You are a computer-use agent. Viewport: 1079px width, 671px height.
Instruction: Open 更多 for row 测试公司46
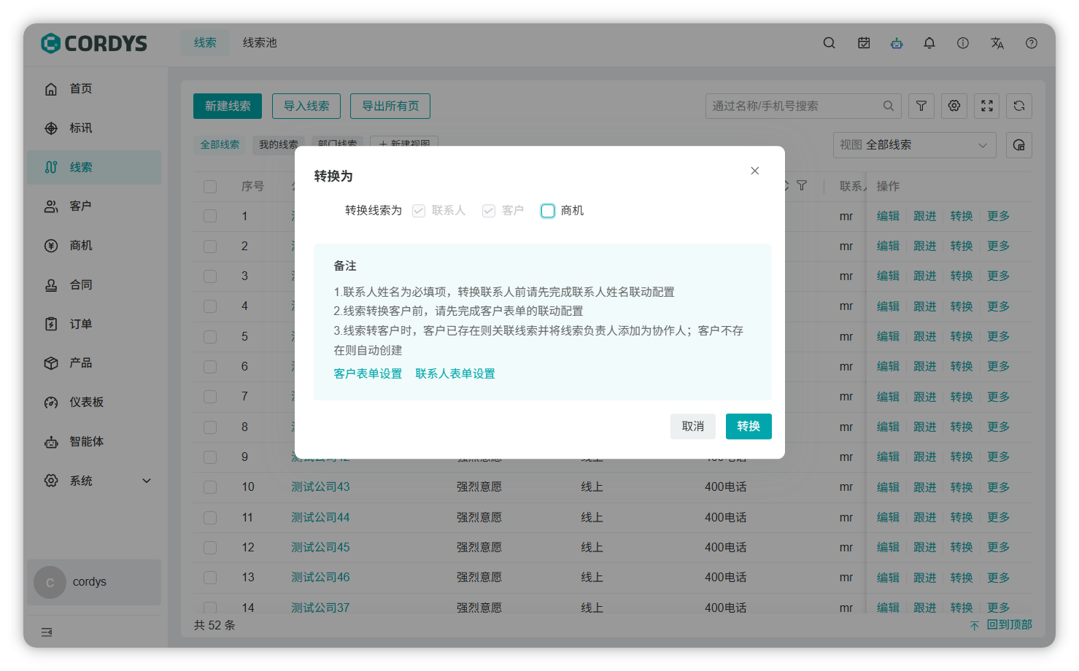tap(999, 578)
